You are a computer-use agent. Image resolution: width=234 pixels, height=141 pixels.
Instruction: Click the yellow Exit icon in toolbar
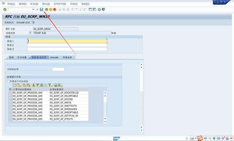(x=51, y=10)
